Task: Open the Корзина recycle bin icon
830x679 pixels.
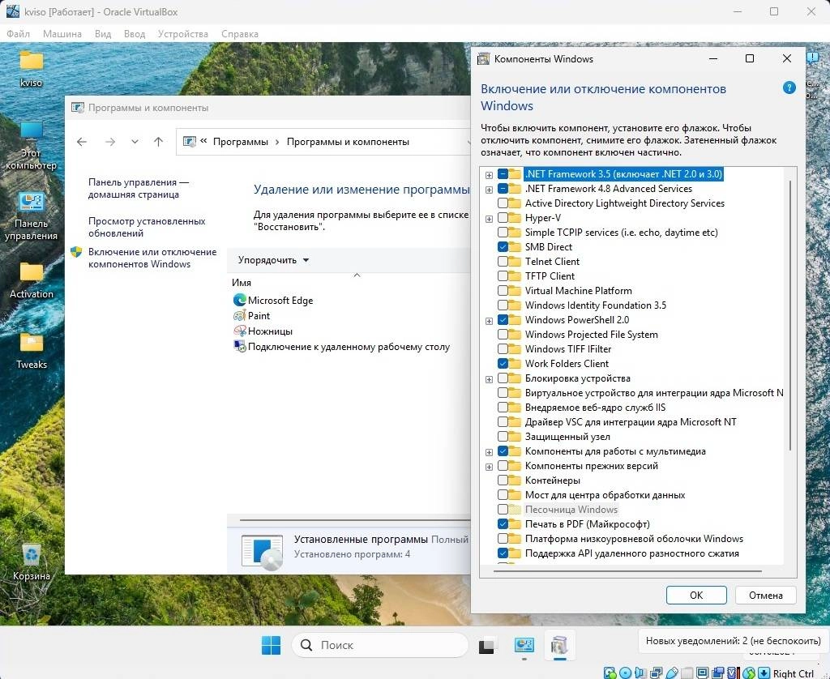Action: 32,562
